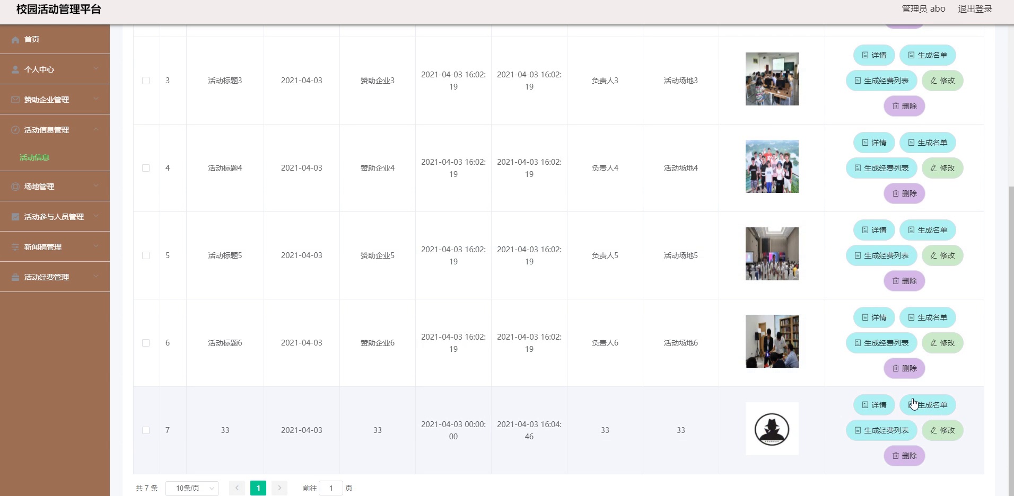
Task: Select the 场地管理 globe icon
Action: coord(15,186)
